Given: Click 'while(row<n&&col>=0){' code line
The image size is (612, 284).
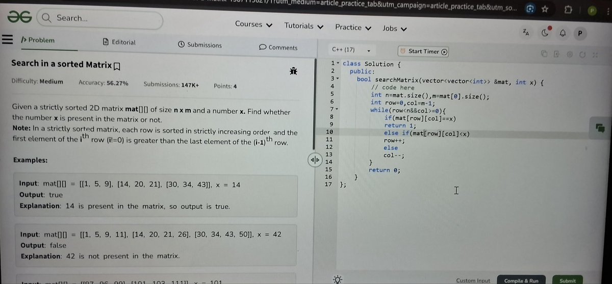Looking at the screenshot, I should pyautogui.click(x=408, y=110).
